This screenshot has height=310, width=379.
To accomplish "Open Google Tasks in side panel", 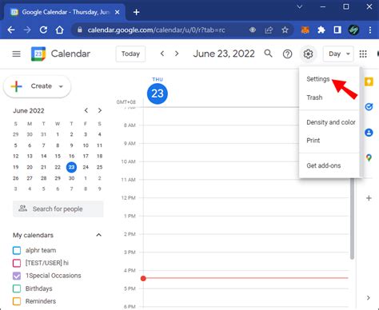I will click(369, 107).
